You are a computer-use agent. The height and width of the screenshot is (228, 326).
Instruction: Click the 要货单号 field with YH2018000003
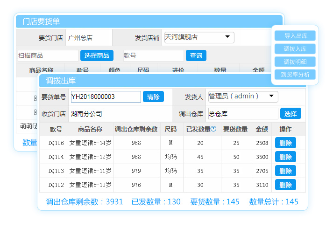pos(106,97)
